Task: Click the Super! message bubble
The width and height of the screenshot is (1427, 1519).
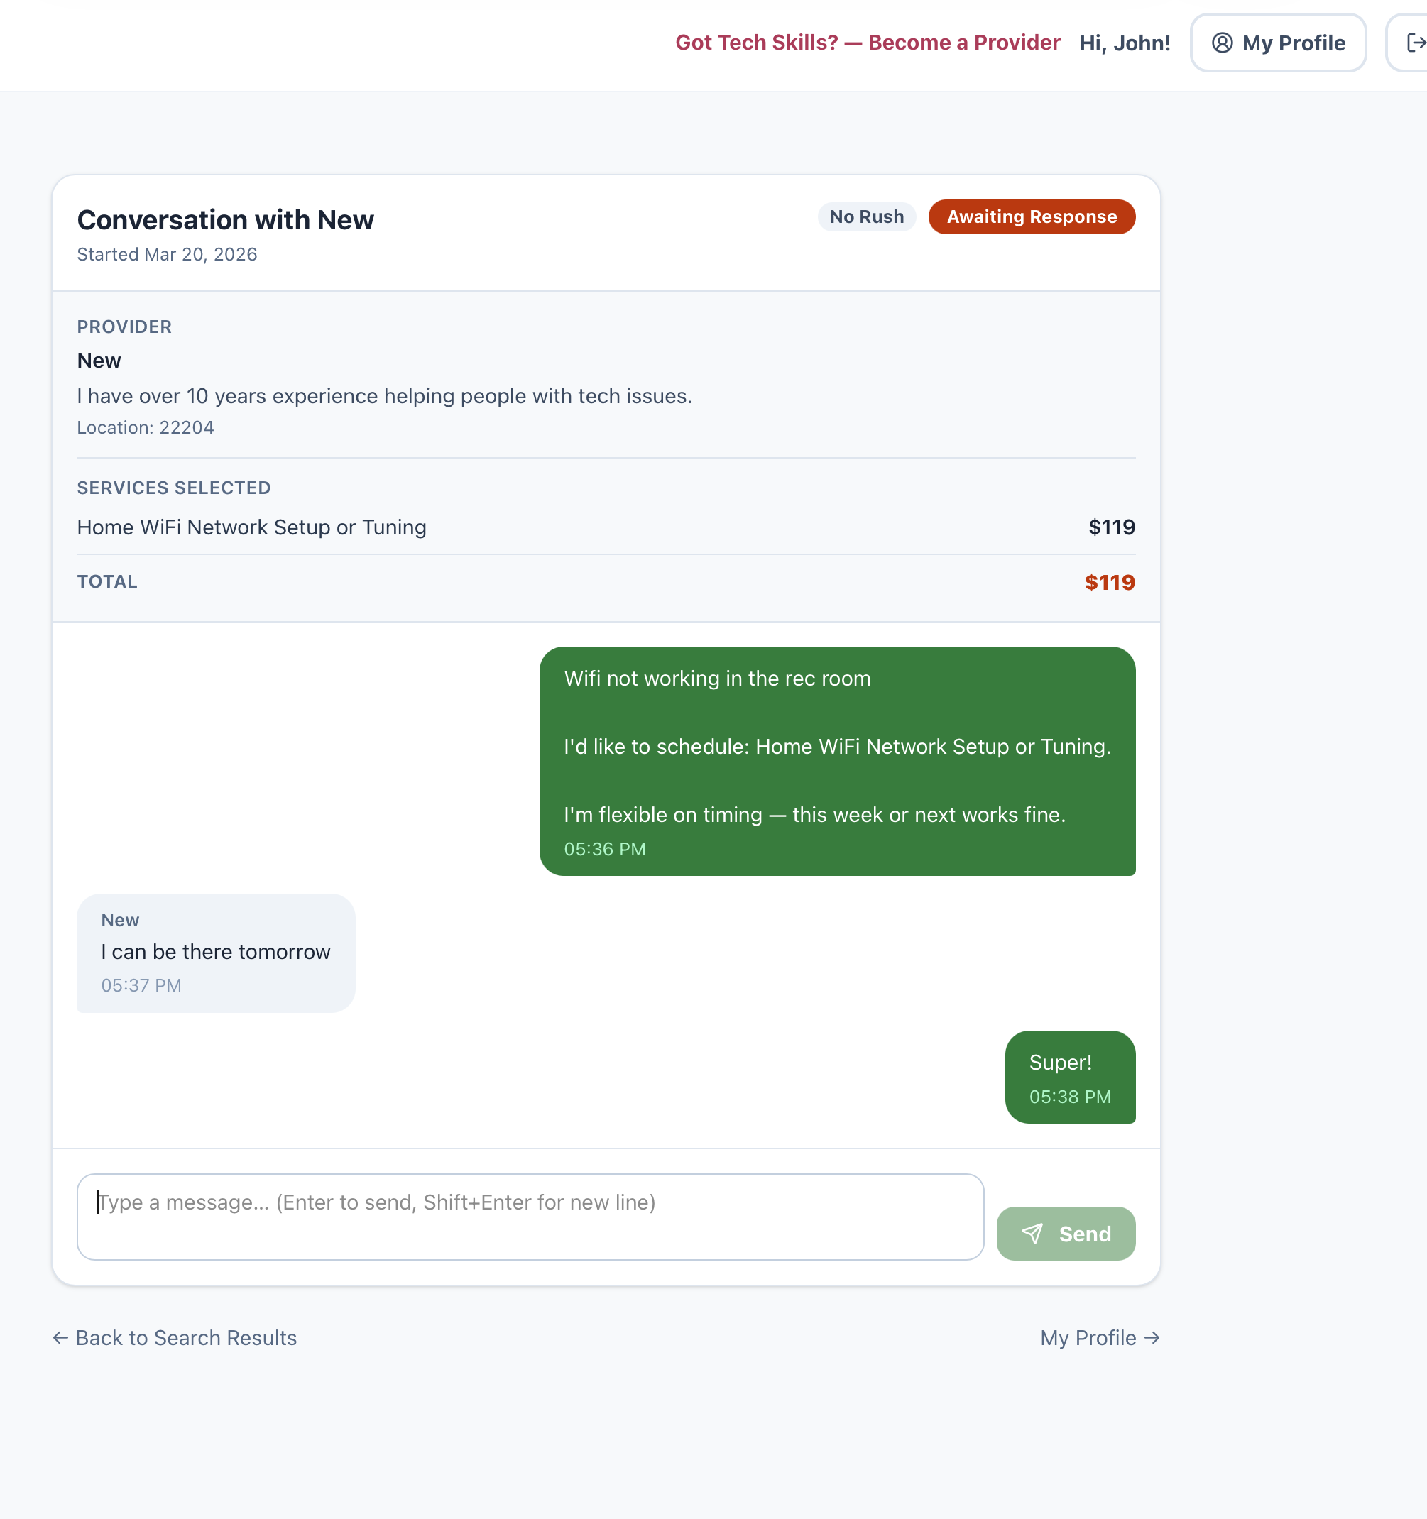Action: tap(1069, 1077)
